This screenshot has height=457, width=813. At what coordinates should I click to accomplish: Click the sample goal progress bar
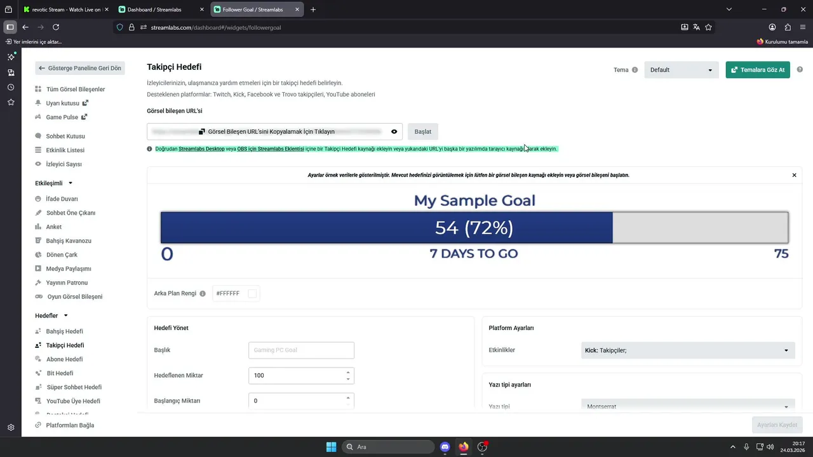[x=474, y=227]
